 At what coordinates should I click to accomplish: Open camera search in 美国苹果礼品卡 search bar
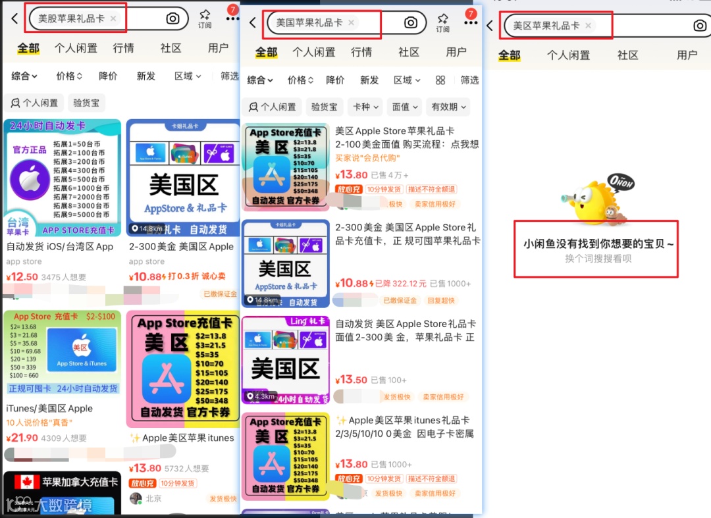click(410, 22)
